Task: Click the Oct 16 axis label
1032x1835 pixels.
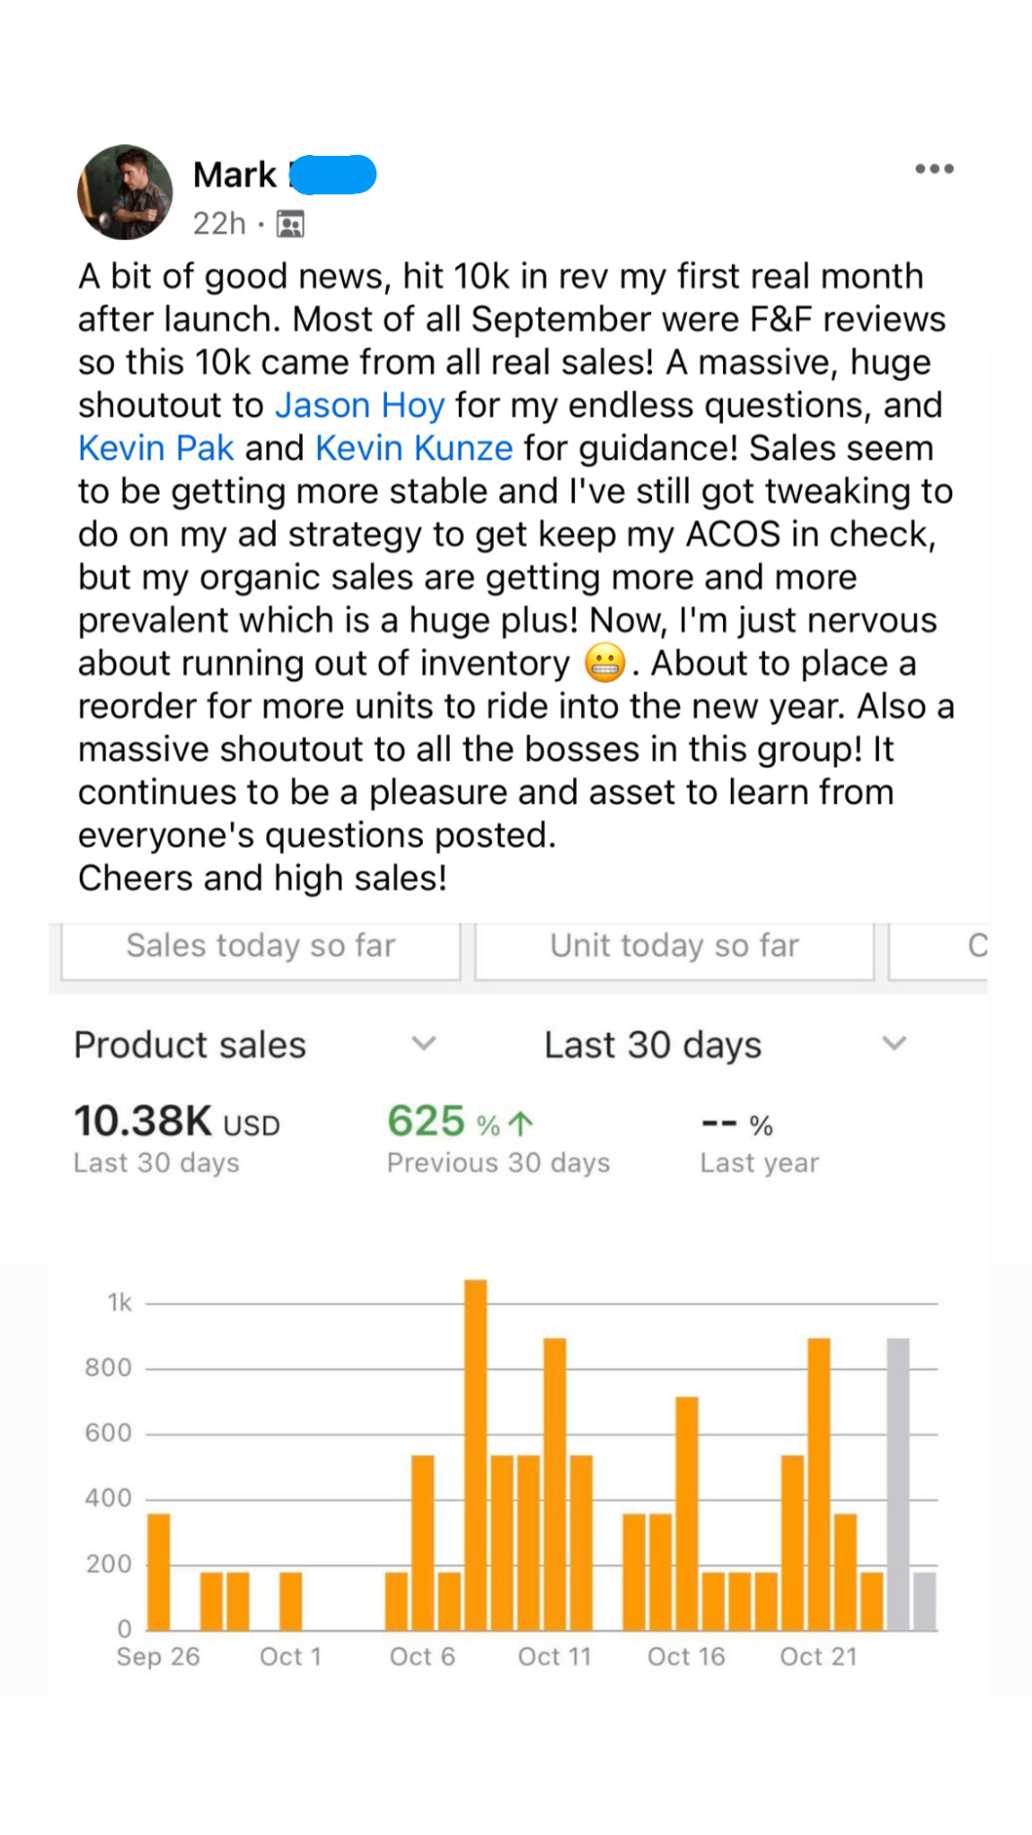Action: click(x=686, y=1657)
